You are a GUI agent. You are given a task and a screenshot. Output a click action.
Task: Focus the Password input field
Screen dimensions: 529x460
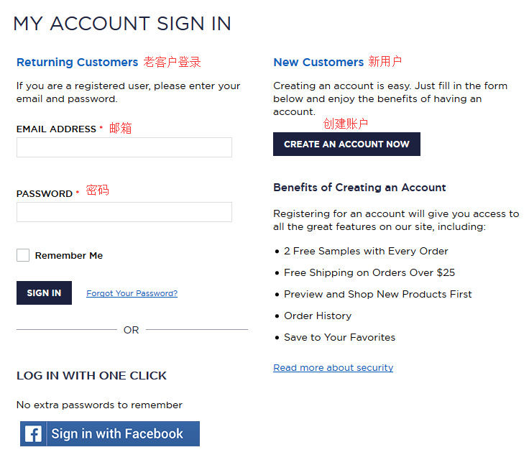tap(124, 212)
